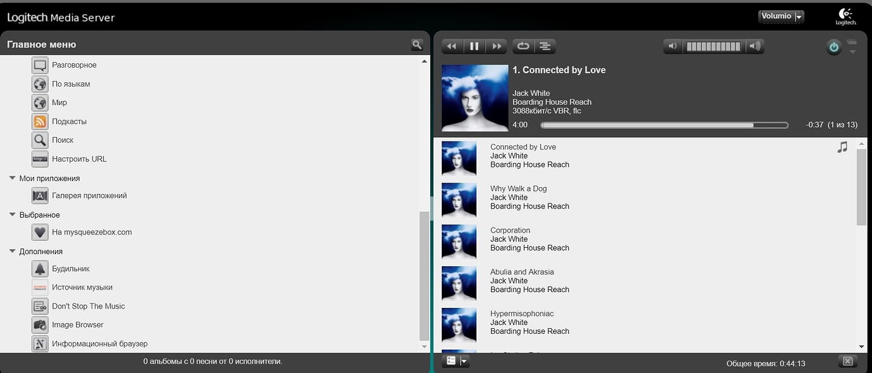Image resolution: width=872 pixels, height=373 pixels.
Task: Toggle shuffle playlist button
Action: click(545, 46)
